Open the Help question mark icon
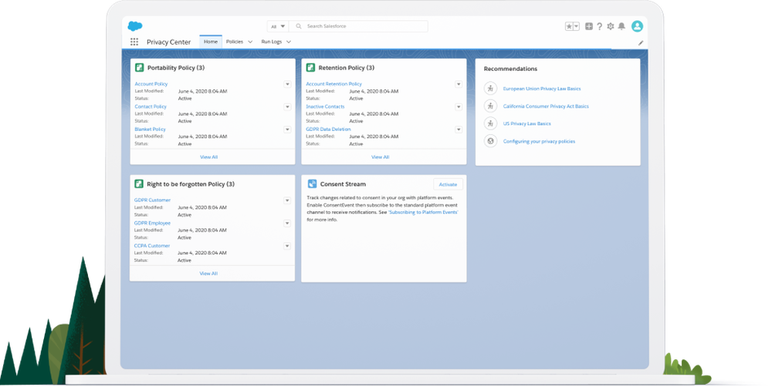 599,26
